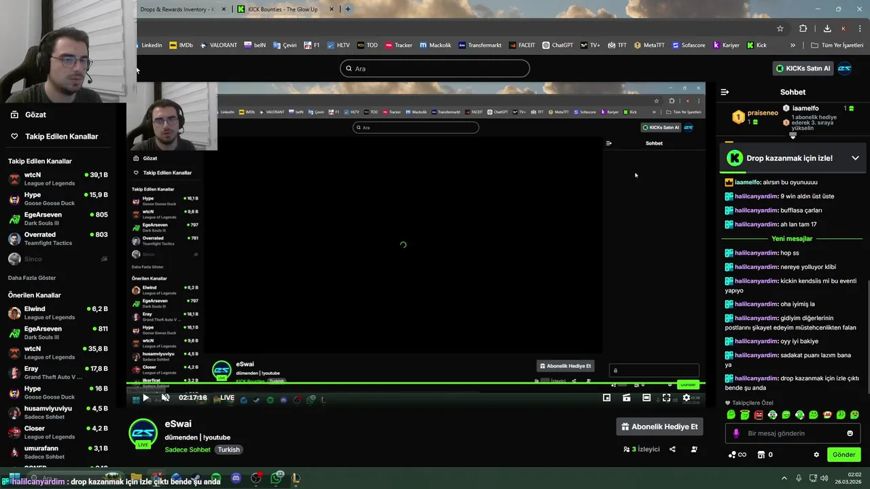Click Abonelik Hediye Et button
870x489 pixels.
(x=659, y=427)
